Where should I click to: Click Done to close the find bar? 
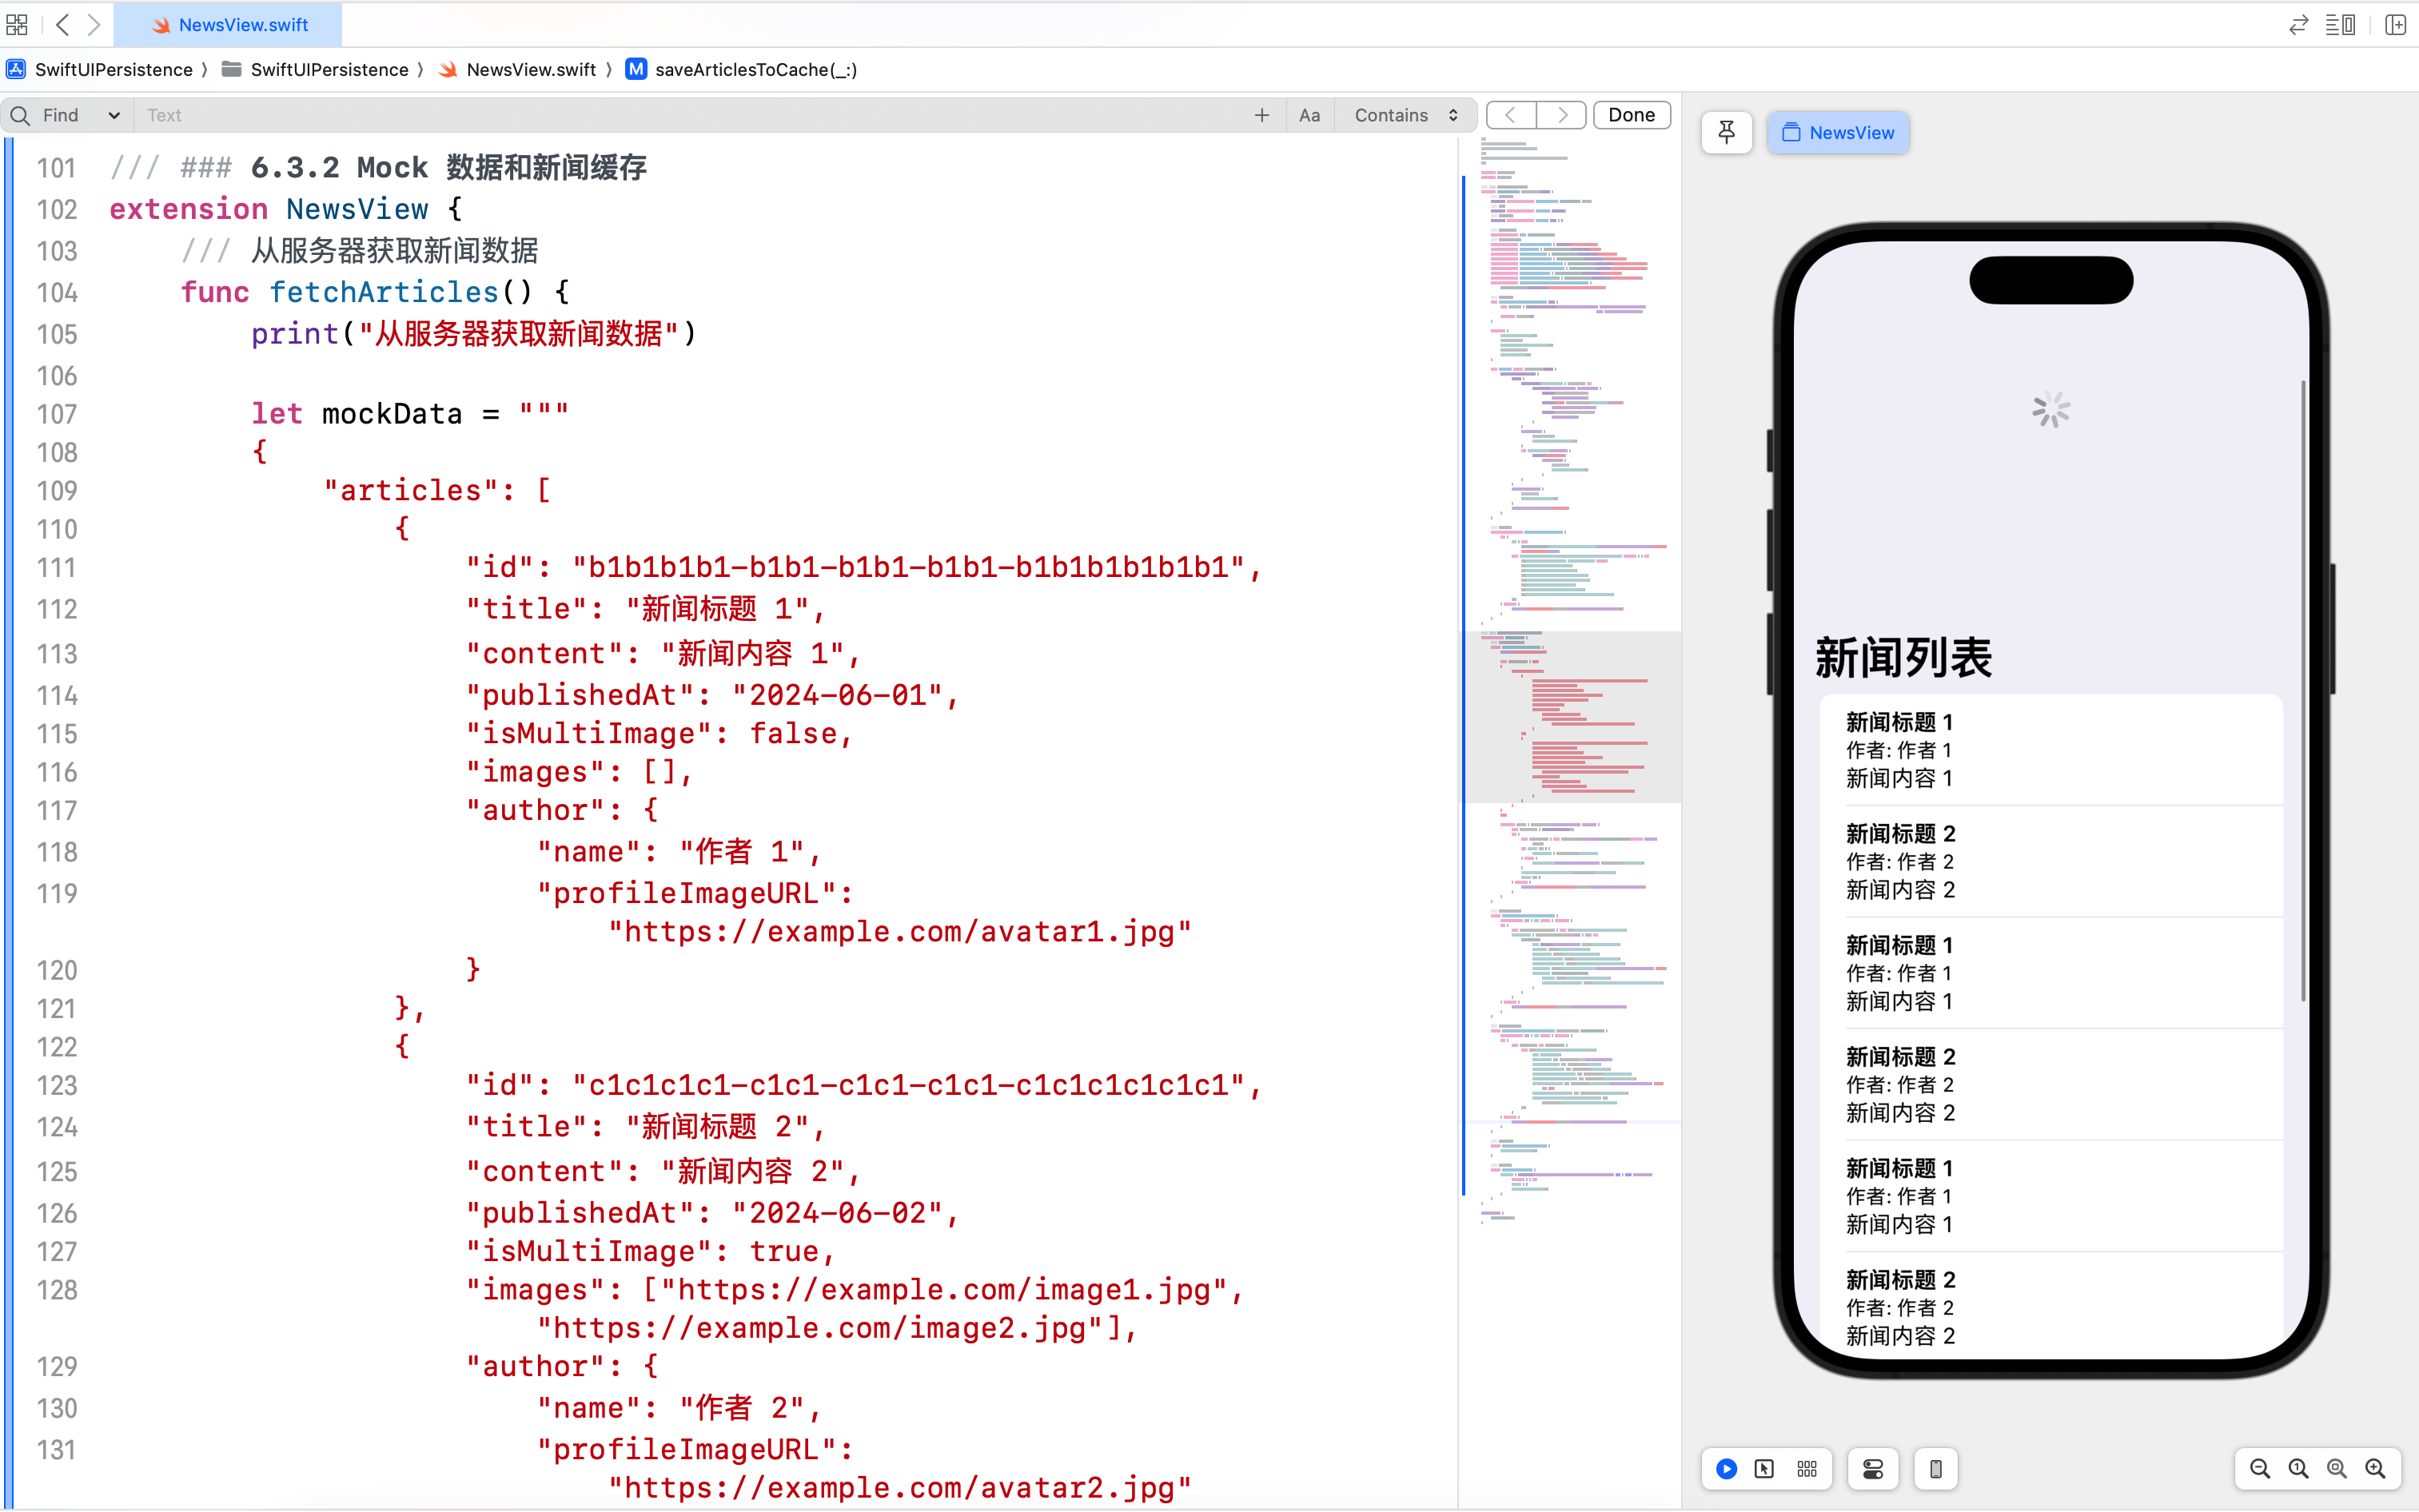pyautogui.click(x=1631, y=115)
